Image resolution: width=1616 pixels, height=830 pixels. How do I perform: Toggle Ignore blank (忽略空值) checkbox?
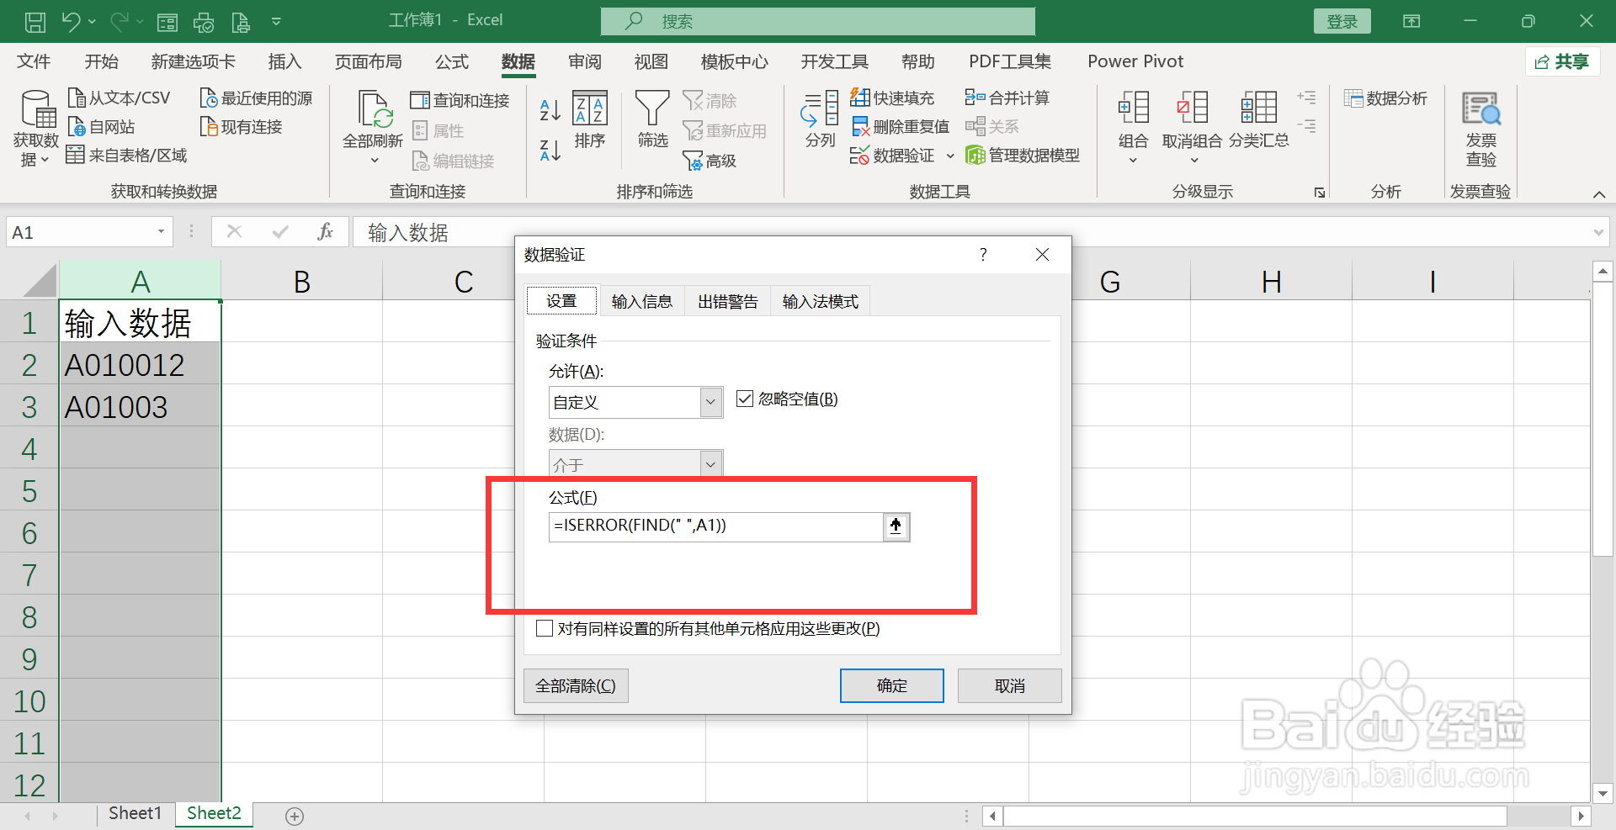(x=745, y=399)
